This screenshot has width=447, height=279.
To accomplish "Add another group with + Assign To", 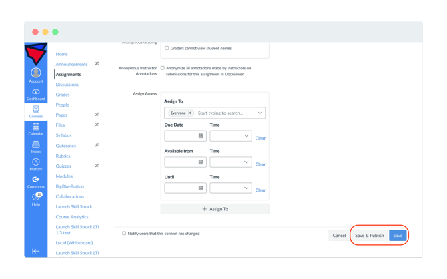I will point(215,209).
